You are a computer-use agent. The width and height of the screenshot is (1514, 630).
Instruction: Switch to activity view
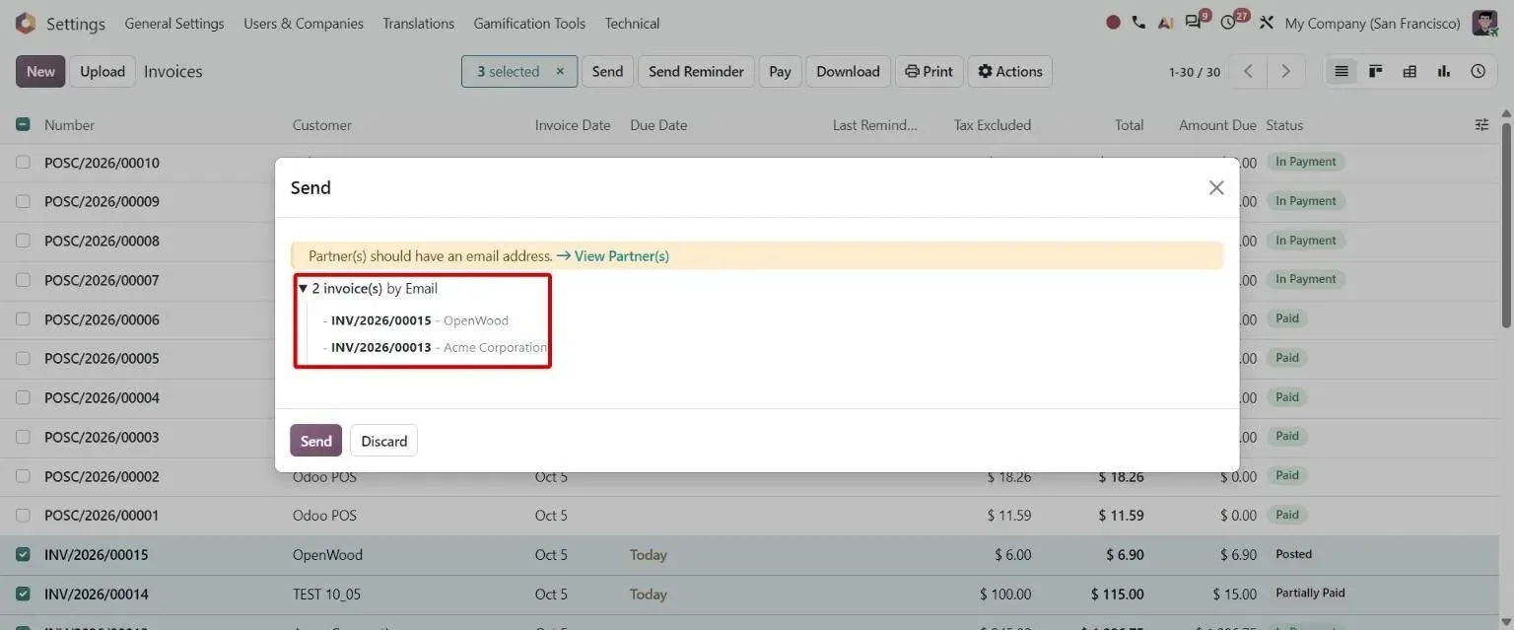point(1478,71)
